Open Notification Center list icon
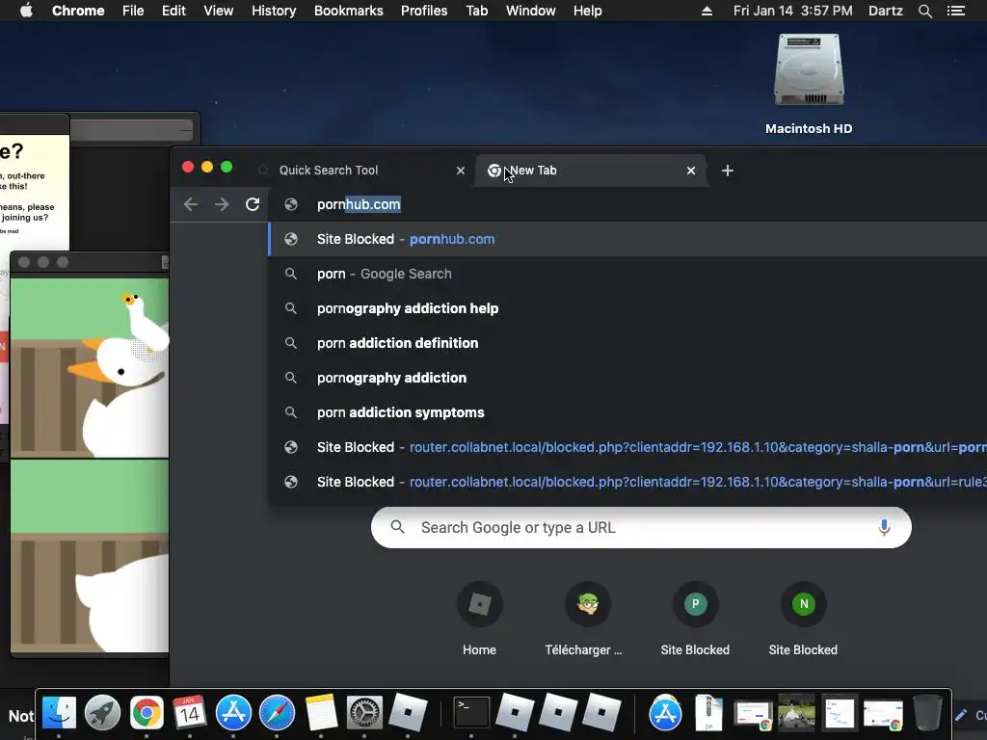Screen dimensions: 987x740 click(956, 11)
